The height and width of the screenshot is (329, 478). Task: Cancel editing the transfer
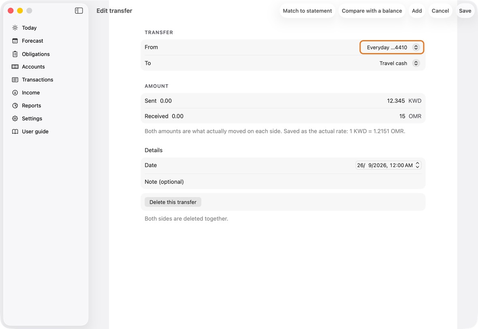pos(440,11)
